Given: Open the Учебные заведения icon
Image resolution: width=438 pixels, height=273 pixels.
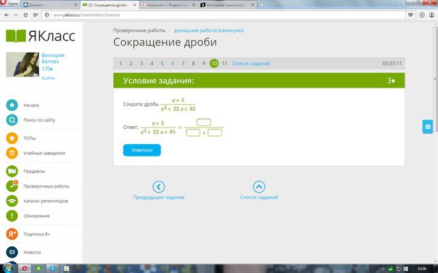Looking at the screenshot, I should tap(12, 153).
